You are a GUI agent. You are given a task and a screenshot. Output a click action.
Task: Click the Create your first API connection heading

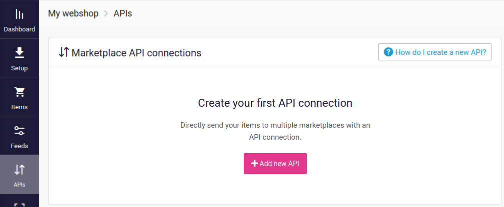(275, 103)
